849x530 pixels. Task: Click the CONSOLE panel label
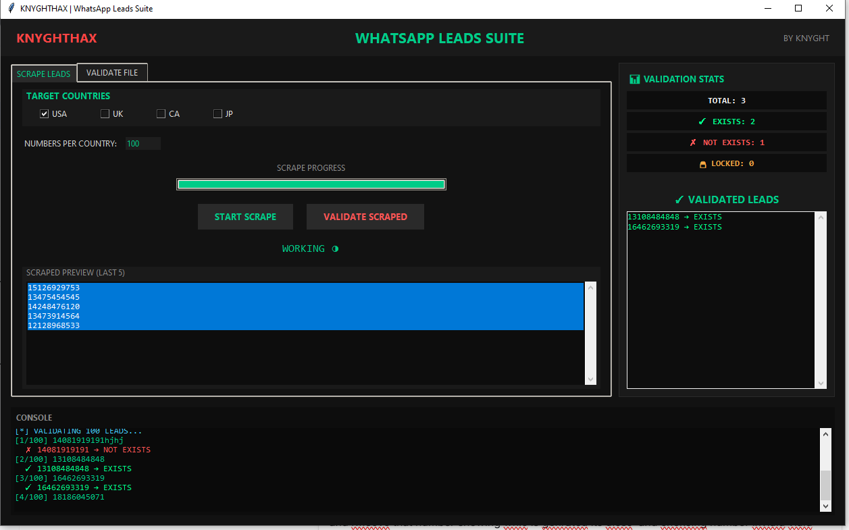tap(34, 418)
